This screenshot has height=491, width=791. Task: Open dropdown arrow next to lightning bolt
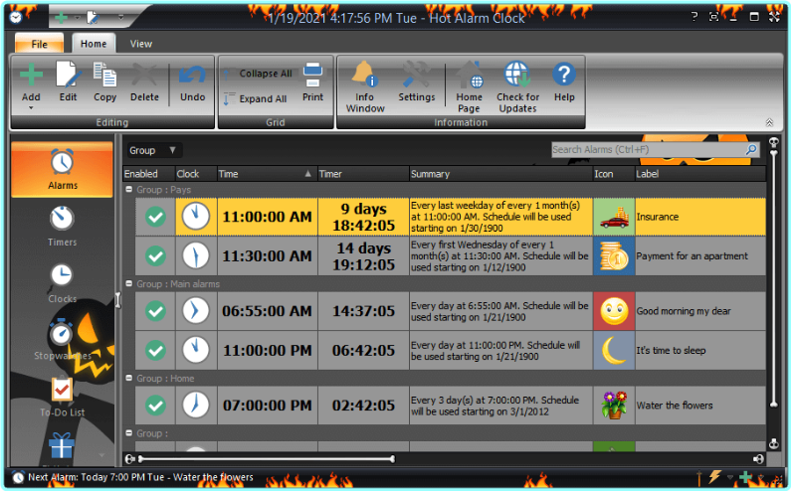coord(730,477)
